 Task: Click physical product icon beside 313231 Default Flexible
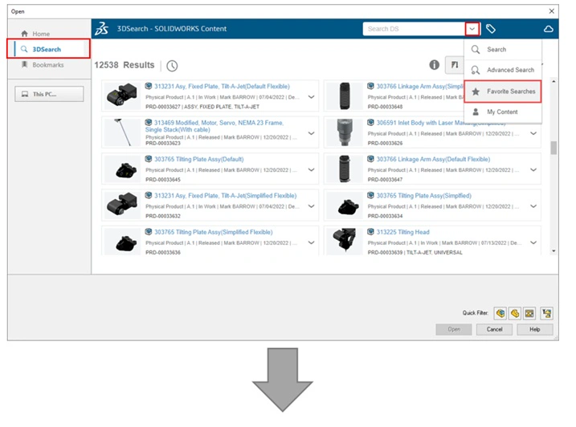(149, 86)
